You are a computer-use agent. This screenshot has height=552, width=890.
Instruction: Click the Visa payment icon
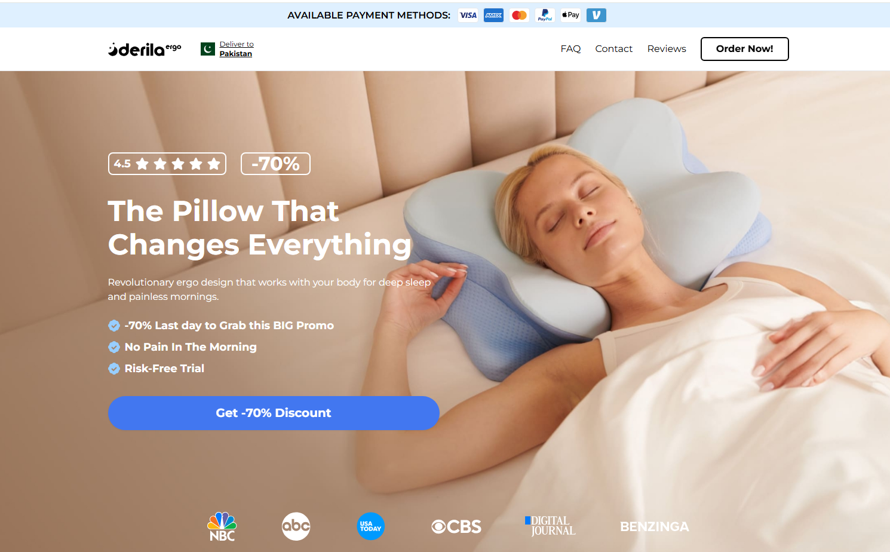468,15
